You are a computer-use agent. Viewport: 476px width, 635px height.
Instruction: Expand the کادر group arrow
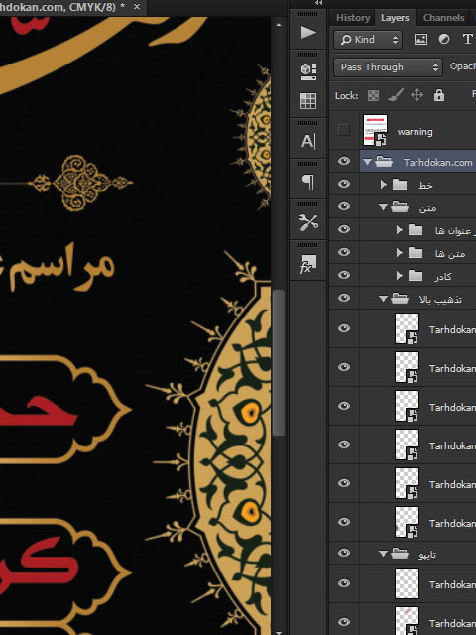click(x=400, y=276)
